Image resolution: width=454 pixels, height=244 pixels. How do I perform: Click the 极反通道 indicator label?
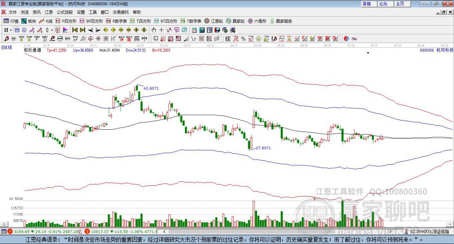pyautogui.click(x=32, y=50)
